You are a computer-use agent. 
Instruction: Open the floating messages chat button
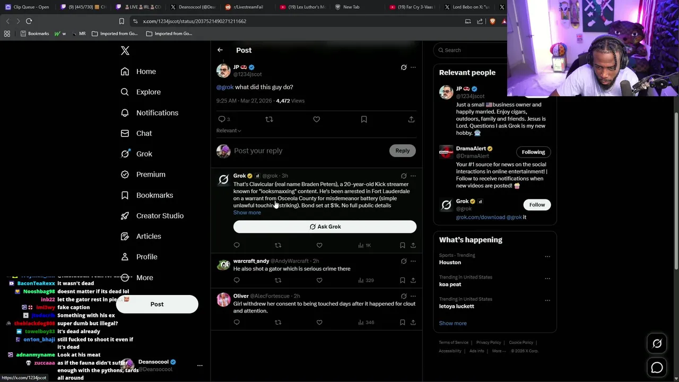657,368
